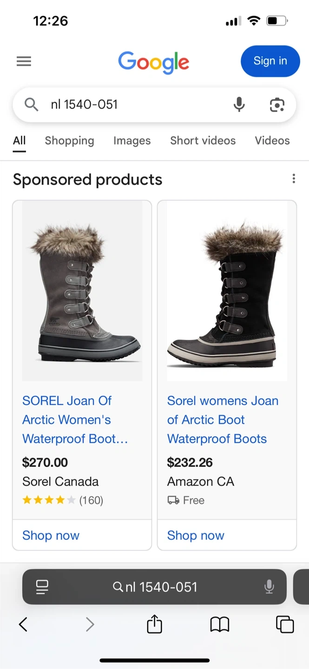Switch to the Images tab

click(132, 140)
